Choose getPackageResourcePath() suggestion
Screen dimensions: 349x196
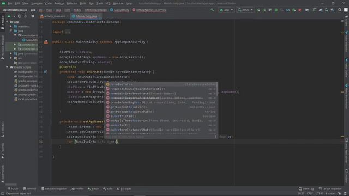[x=161, y=112]
